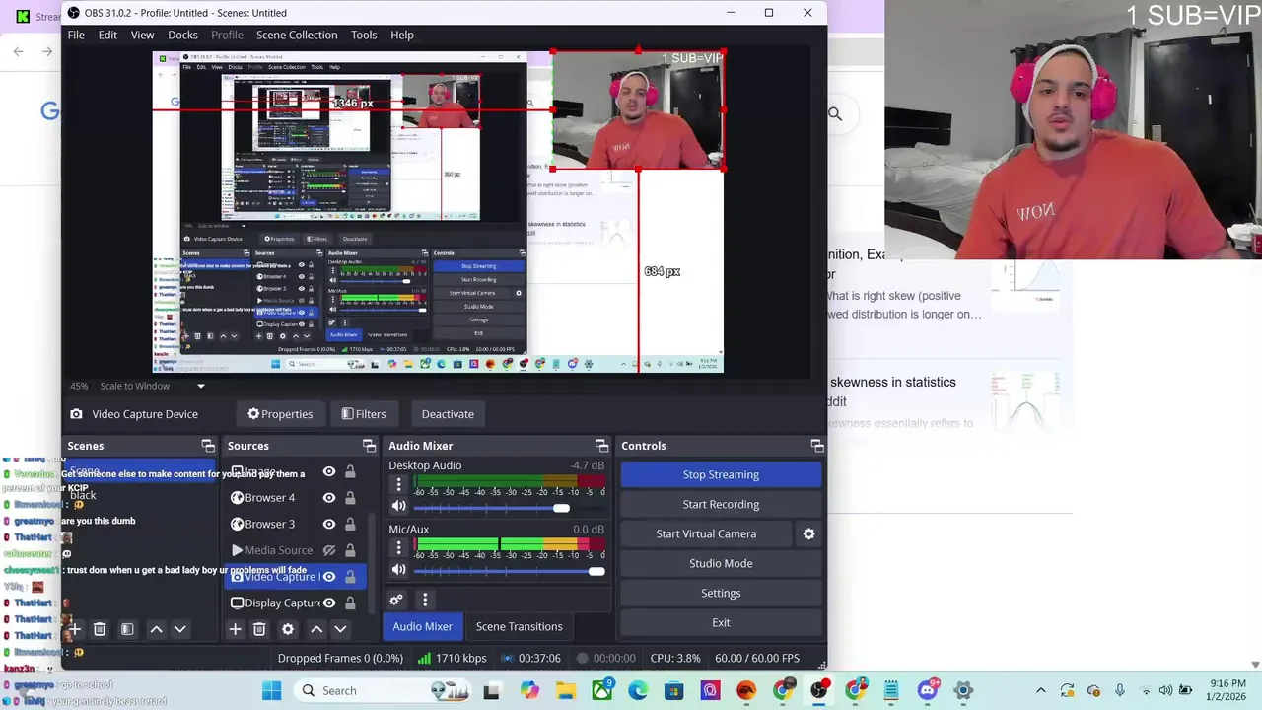Open scene filters icon in Scenes dock

tap(127, 629)
